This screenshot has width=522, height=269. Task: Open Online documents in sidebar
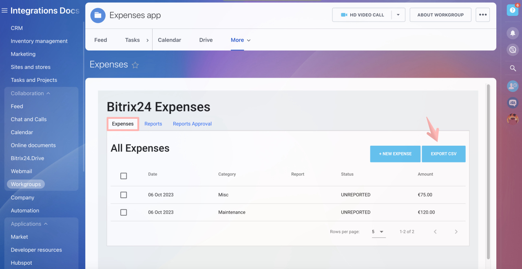pos(33,145)
